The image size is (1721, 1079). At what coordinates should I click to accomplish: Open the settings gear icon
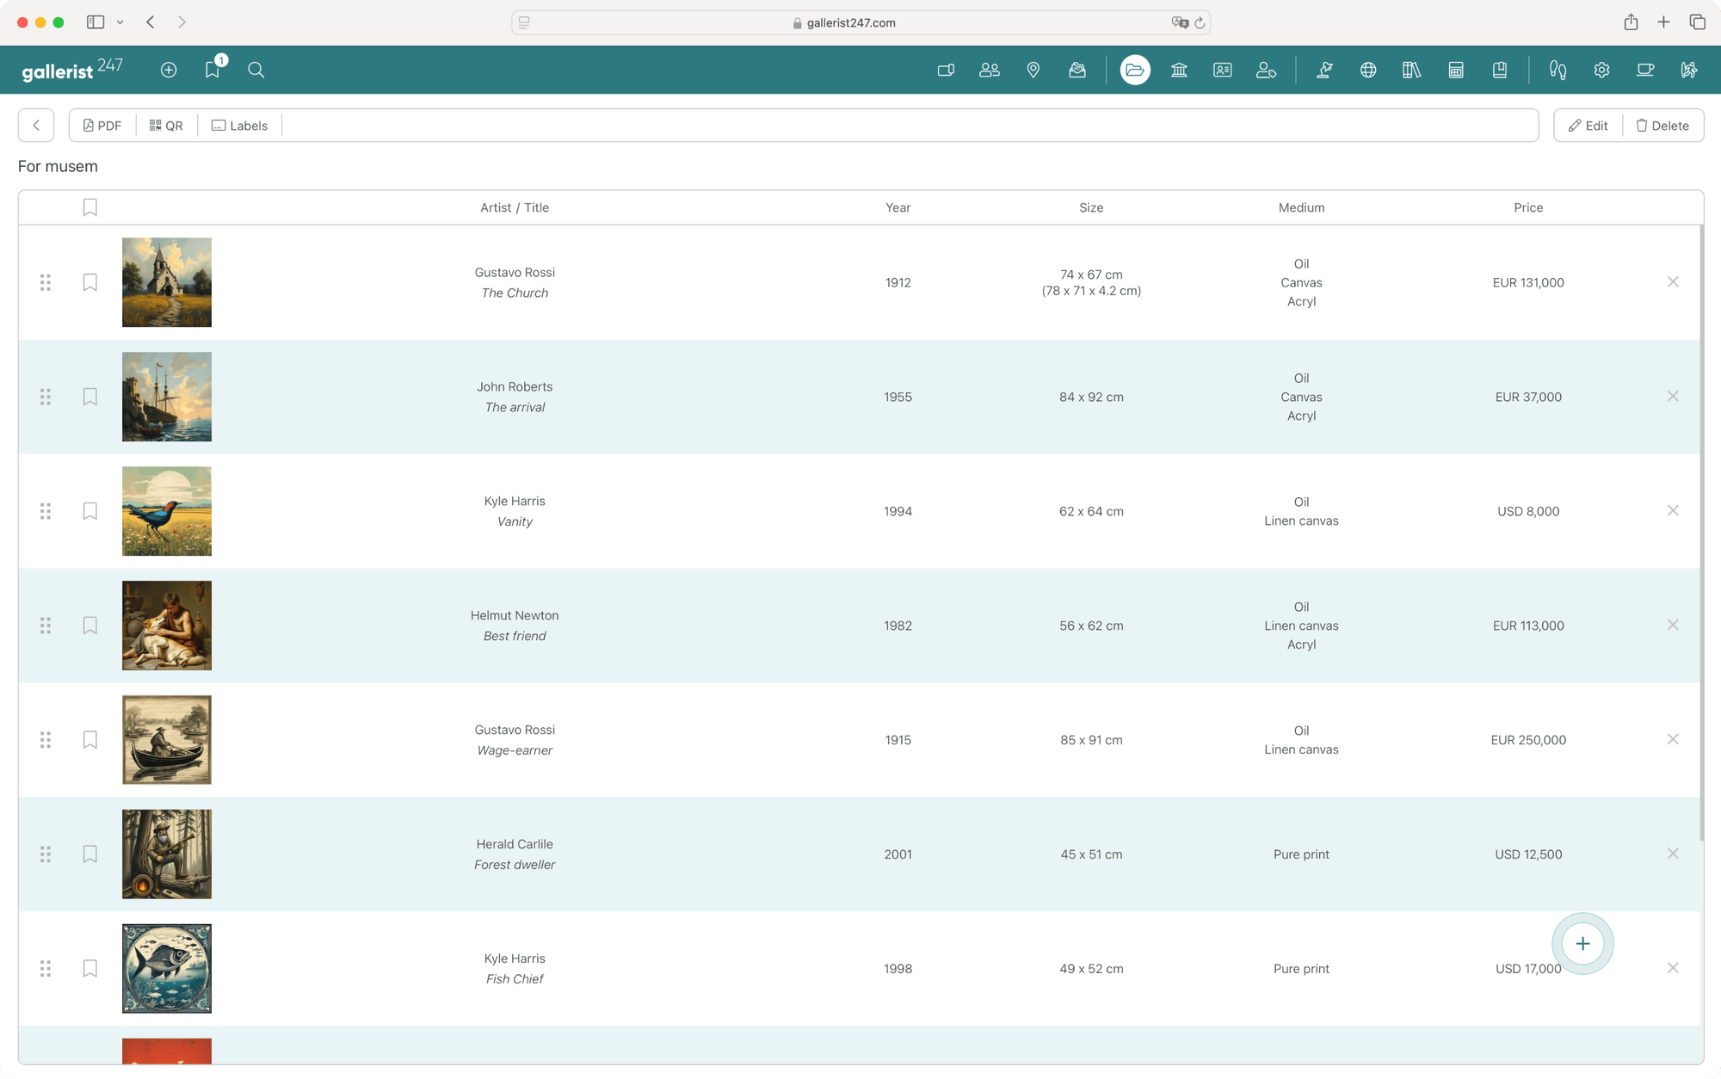1601,70
